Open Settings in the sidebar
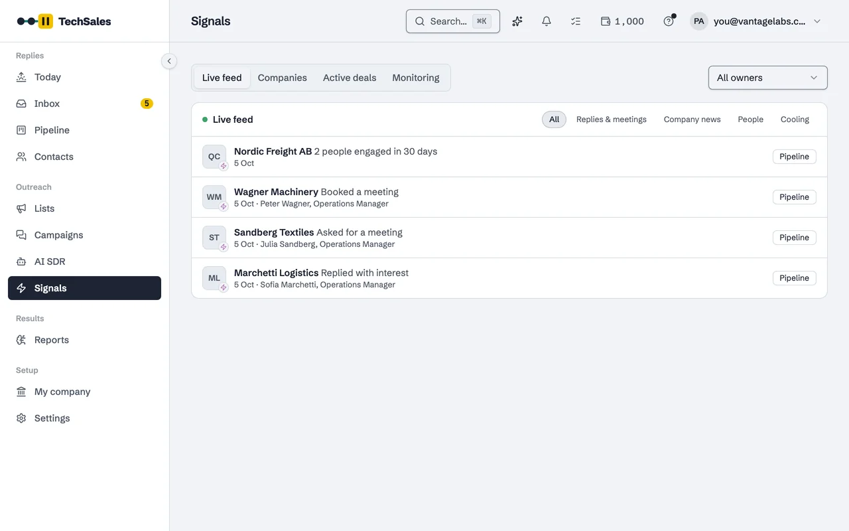 (x=84, y=418)
